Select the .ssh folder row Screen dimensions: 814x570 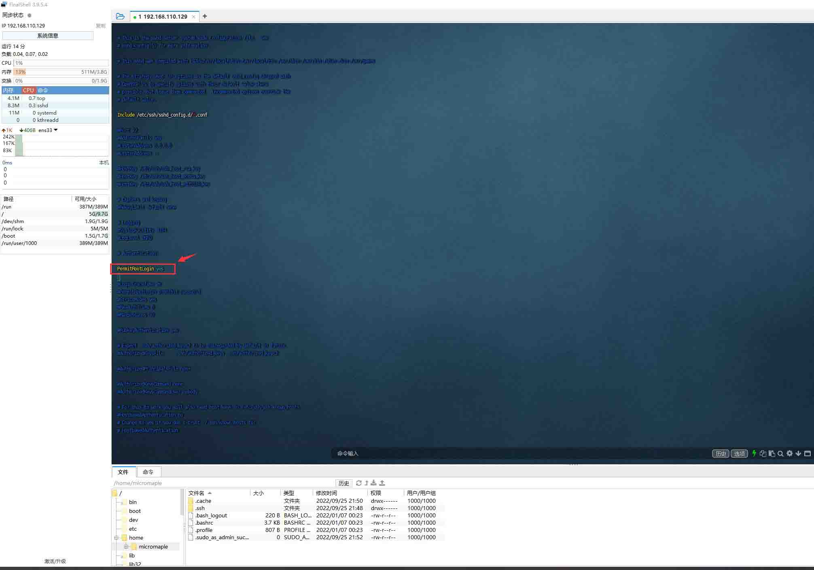[x=316, y=508]
